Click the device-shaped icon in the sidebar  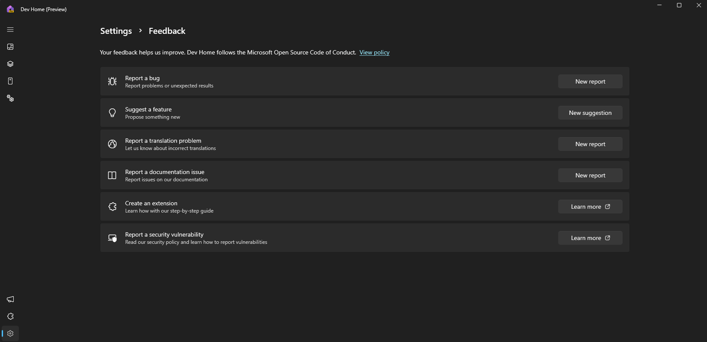[10, 81]
